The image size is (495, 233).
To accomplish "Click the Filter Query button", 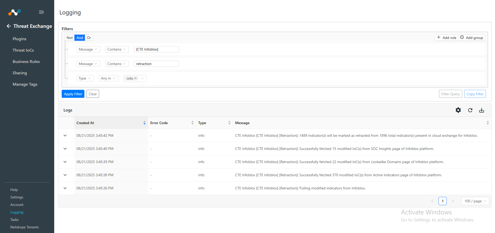I will pyautogui.click(x=450, y=94).
